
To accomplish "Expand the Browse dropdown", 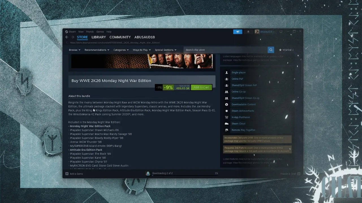I will [75, 50].
